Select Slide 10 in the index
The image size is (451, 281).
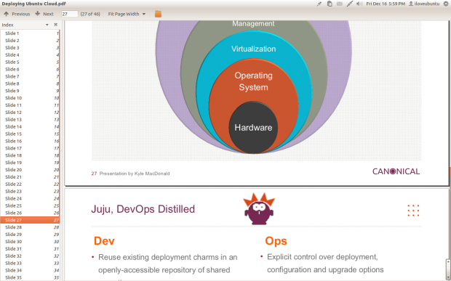pos(30,98)
